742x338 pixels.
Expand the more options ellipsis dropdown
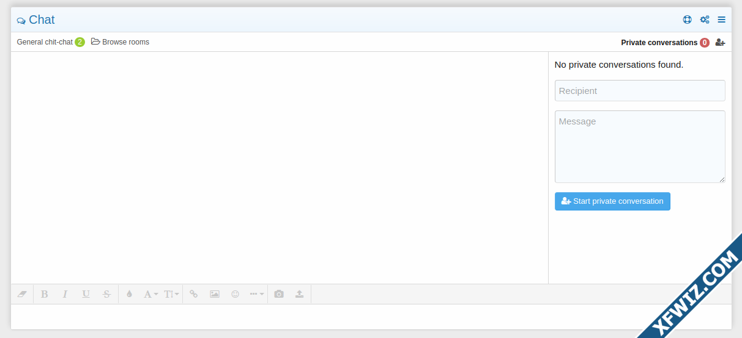257,294
